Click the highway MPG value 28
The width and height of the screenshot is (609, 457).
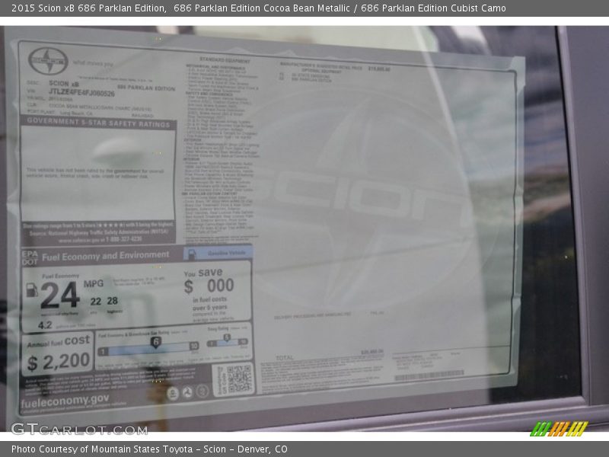[x=112, y=301]
